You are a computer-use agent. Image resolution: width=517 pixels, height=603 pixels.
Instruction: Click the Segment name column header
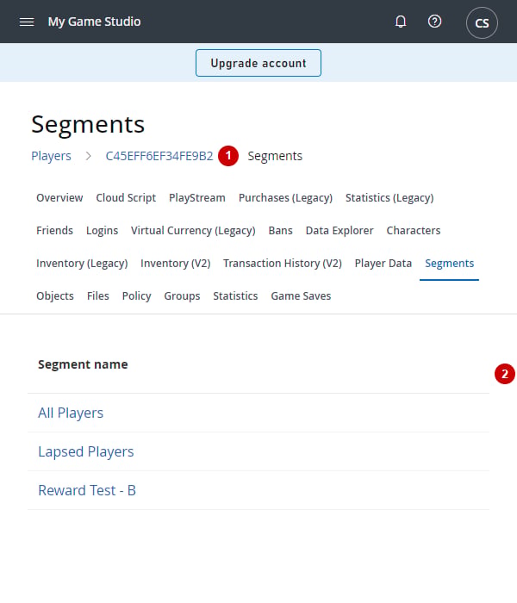[83, 364]
